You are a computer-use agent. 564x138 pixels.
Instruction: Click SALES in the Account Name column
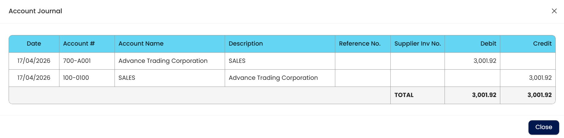tap(127, 78)
